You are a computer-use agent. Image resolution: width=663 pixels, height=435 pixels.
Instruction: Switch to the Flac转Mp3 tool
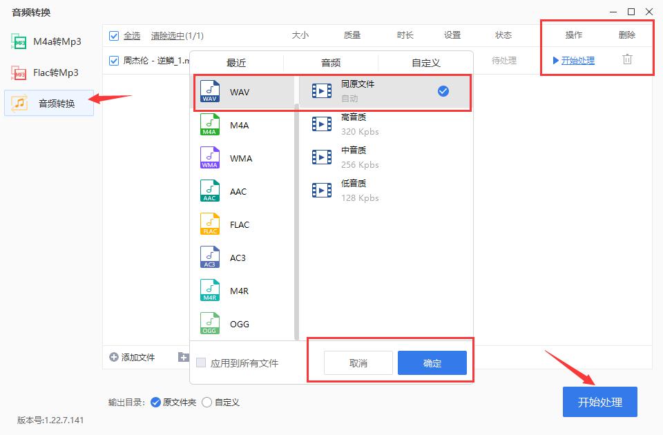[48, 72]
